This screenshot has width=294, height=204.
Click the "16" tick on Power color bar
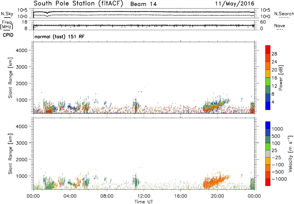pos(274,78)
